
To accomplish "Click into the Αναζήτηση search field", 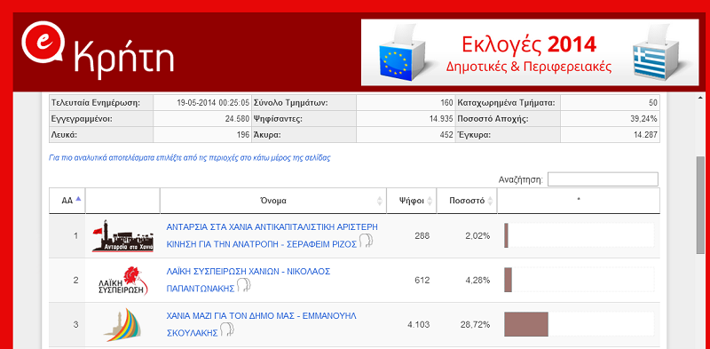I will pos(603,179).
